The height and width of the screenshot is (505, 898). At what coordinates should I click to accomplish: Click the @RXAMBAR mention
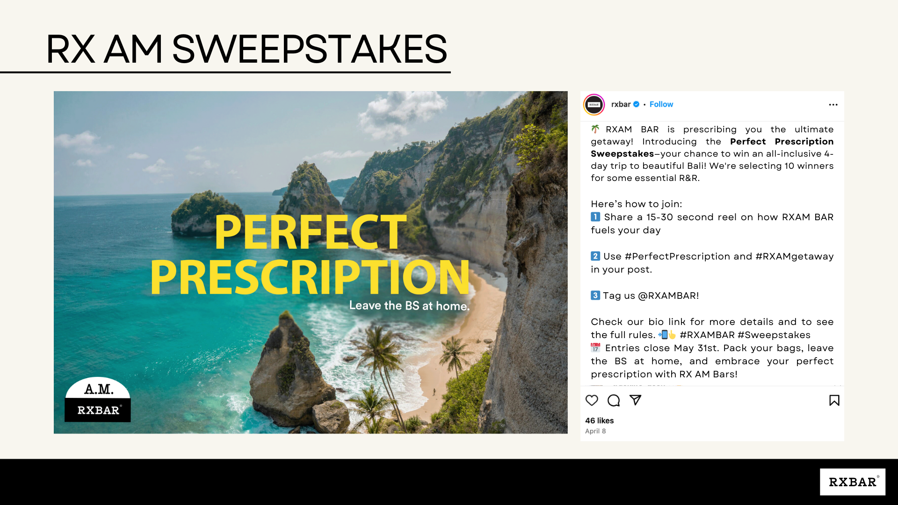pyautogui.click(x=668, y=296)
